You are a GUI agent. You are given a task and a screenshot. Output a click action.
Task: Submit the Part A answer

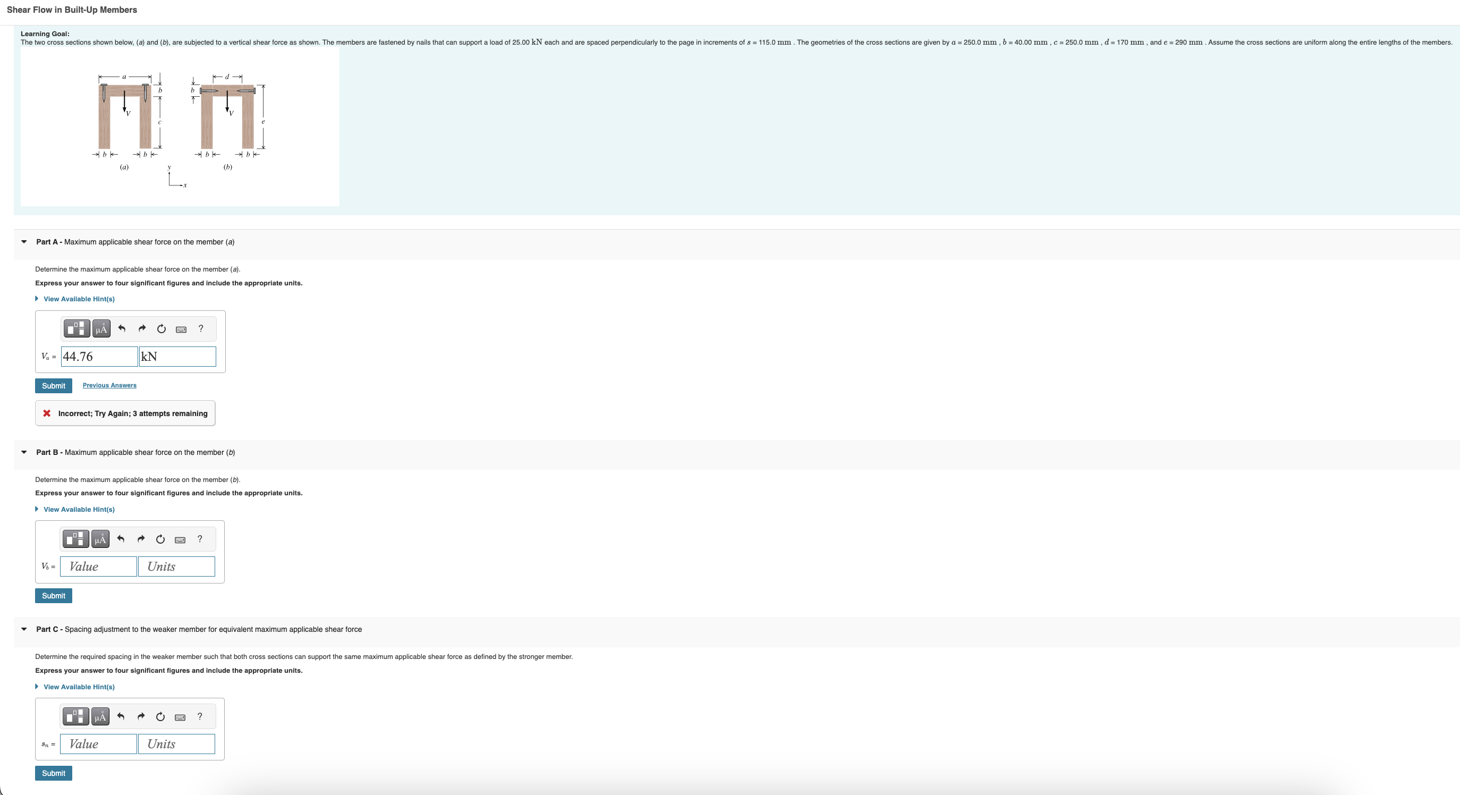tap(53, 386)
